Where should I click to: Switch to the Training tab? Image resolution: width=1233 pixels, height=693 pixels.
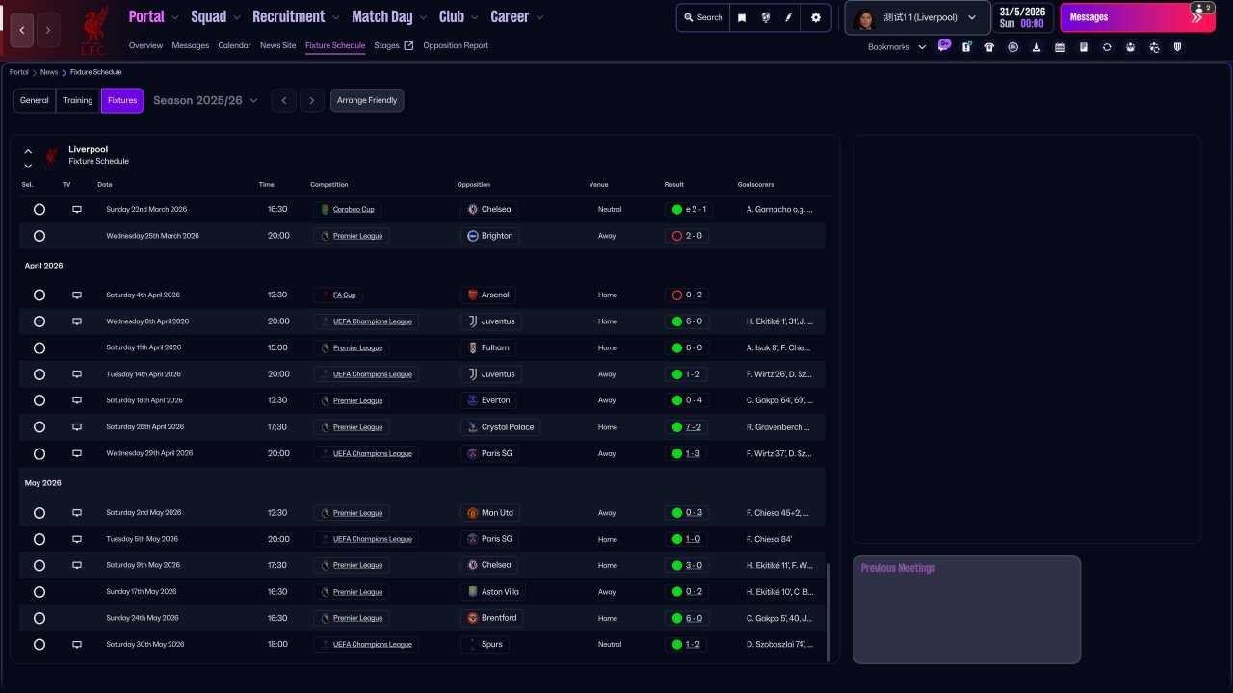coord(78,100)
